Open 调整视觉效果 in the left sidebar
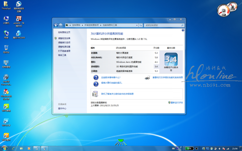 click(x=64, y=38)
